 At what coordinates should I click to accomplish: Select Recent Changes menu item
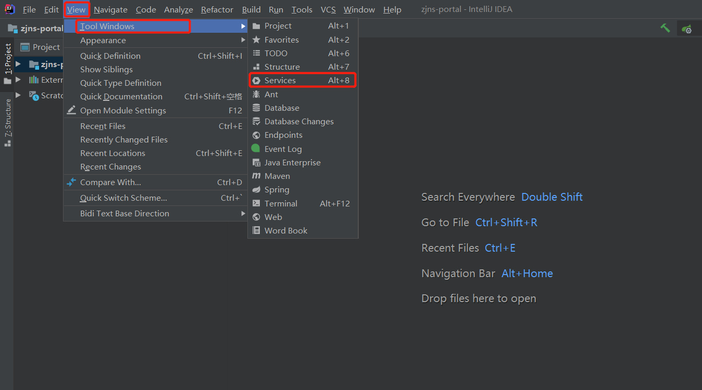pyautogui.click(x=155, y=166)
